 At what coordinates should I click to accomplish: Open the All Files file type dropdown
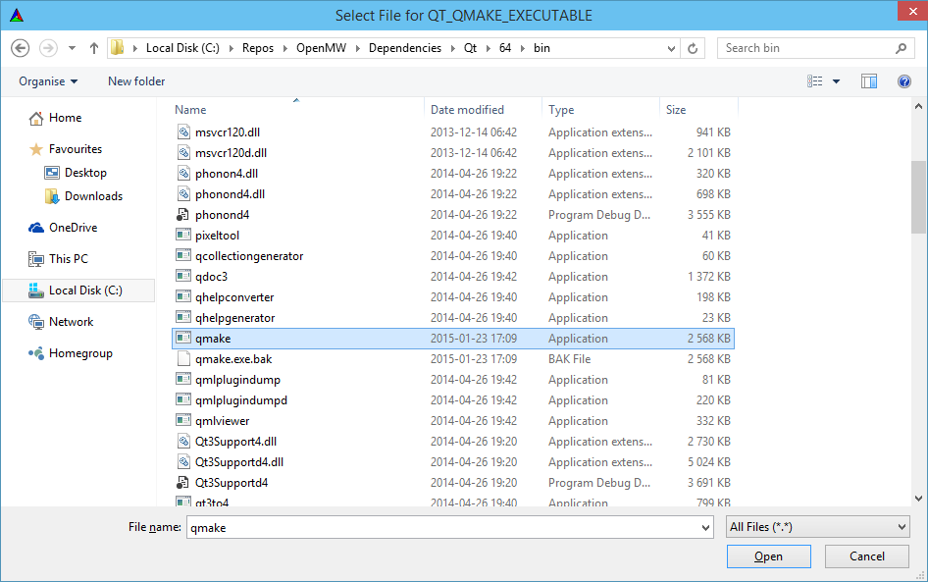[817, 527]
